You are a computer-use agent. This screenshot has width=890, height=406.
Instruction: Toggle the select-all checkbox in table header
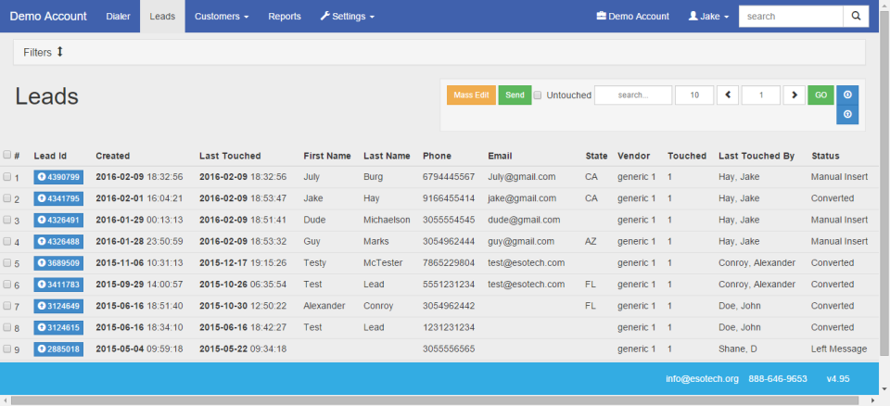tap(6, 155)
